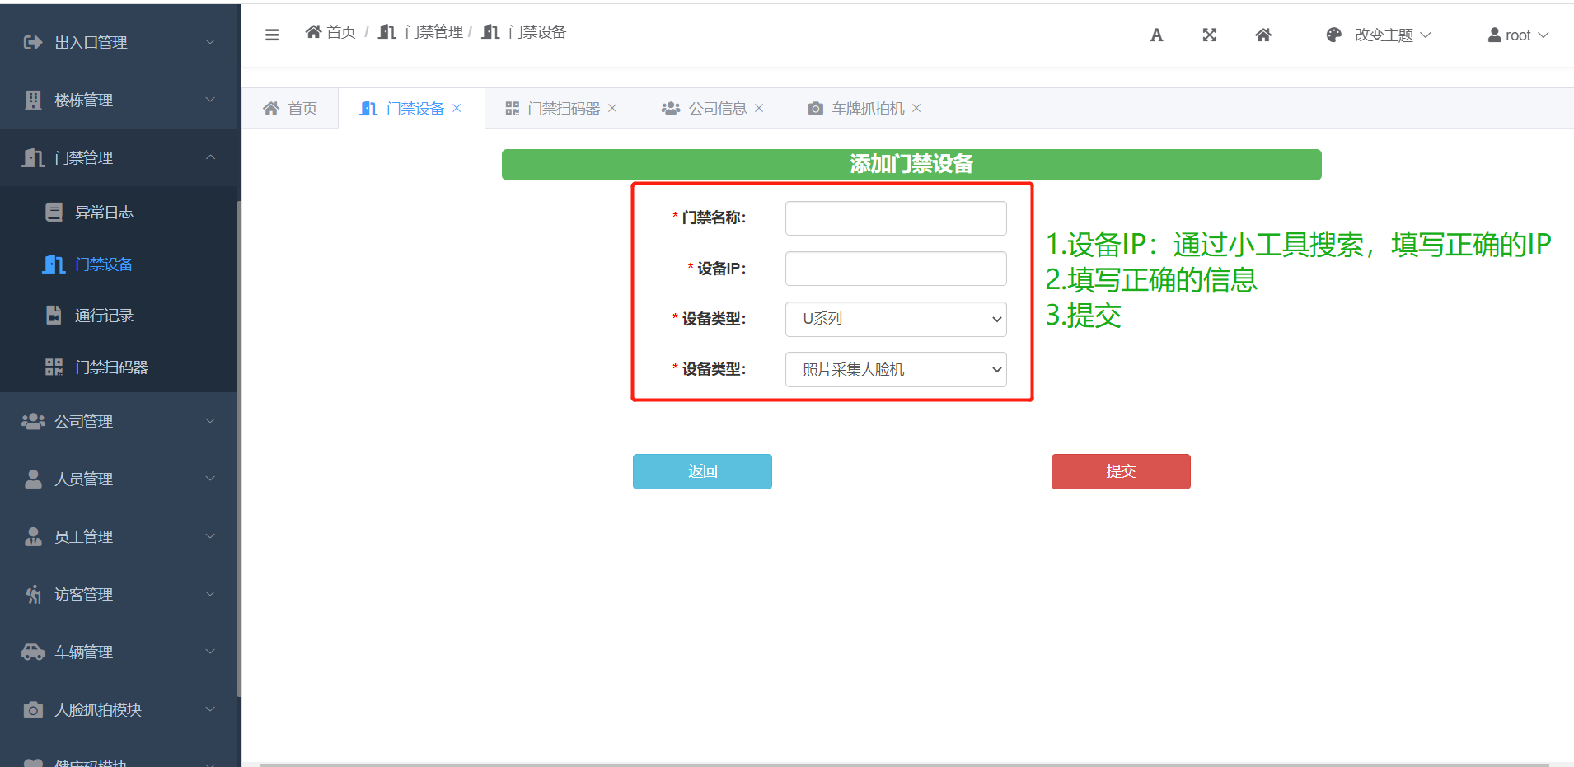Click the font size 'A' icon

point(1156,35)
